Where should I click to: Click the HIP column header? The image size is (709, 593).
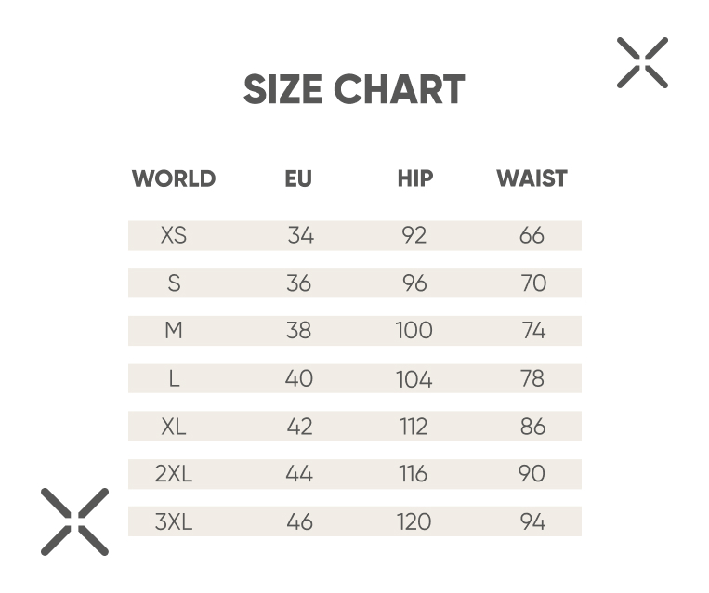415,178
